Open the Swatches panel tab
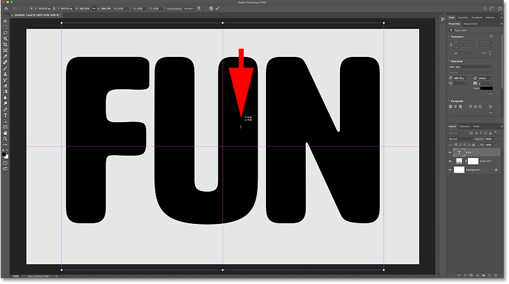509x284 pixels. [x=464, y=17]
